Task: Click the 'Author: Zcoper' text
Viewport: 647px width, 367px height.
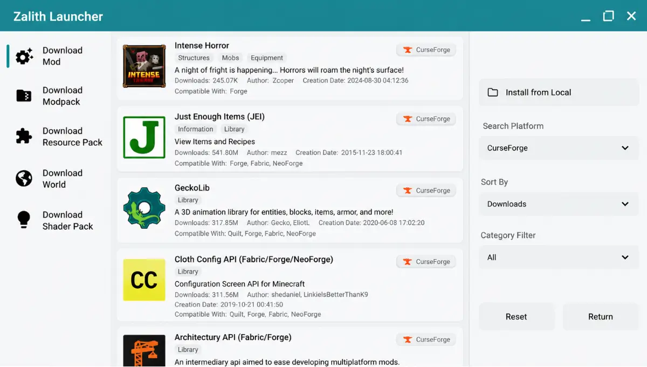Action: 270,80
